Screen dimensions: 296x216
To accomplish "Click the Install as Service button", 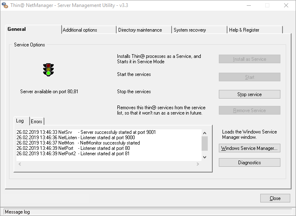I will 249,59.
